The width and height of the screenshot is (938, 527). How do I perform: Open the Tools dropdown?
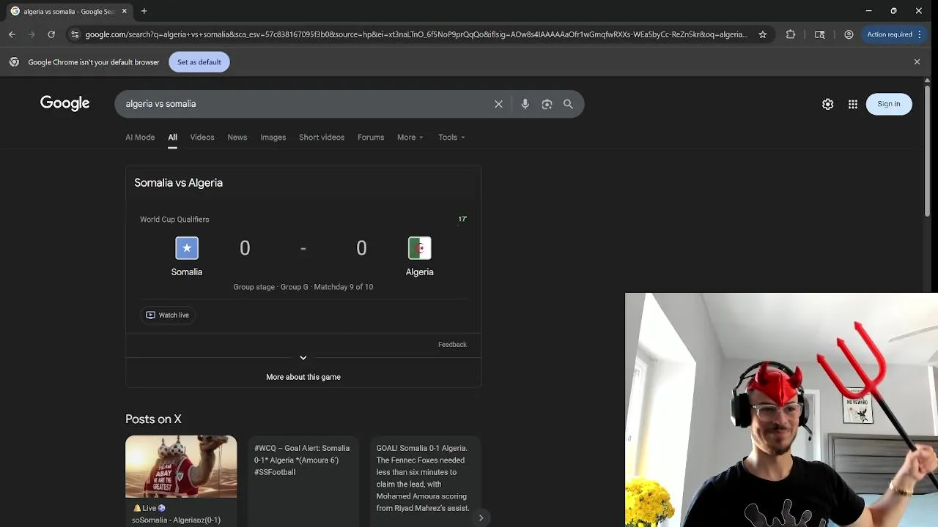(x=451, y=138)
